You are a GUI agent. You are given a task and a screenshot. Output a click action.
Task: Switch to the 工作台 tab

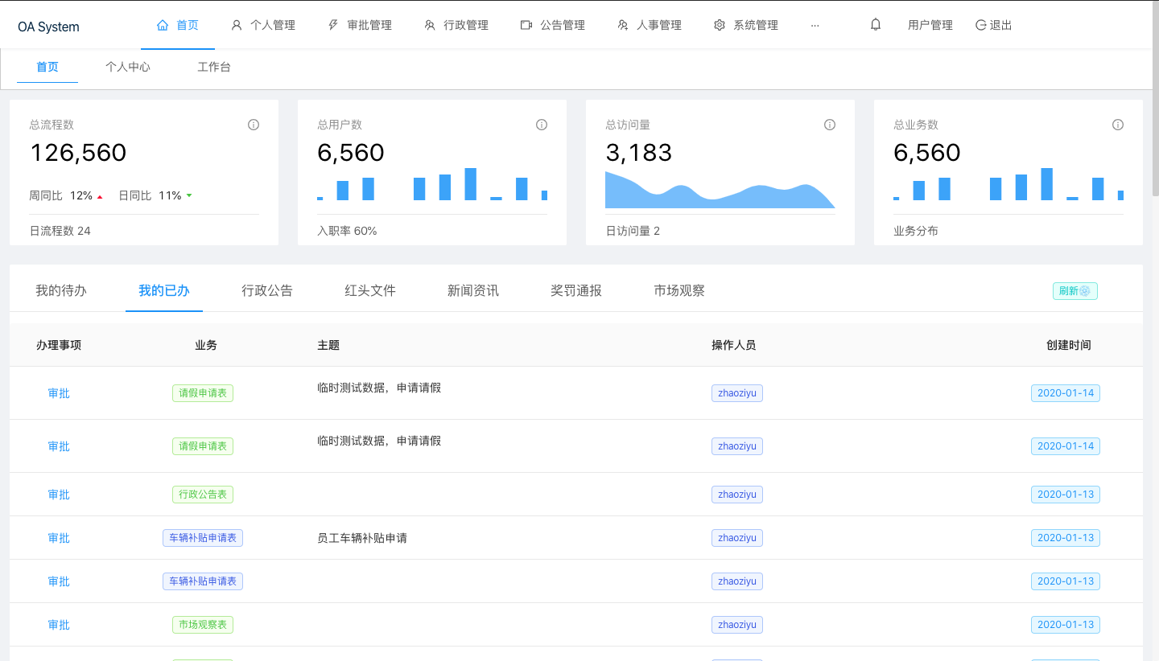(214, 67)
